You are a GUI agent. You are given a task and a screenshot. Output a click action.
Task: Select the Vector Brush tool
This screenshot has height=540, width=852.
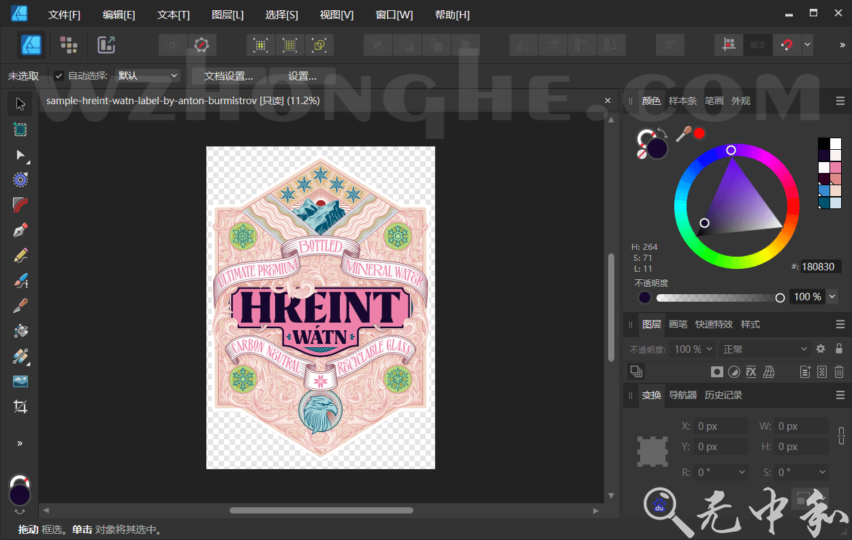20,280
